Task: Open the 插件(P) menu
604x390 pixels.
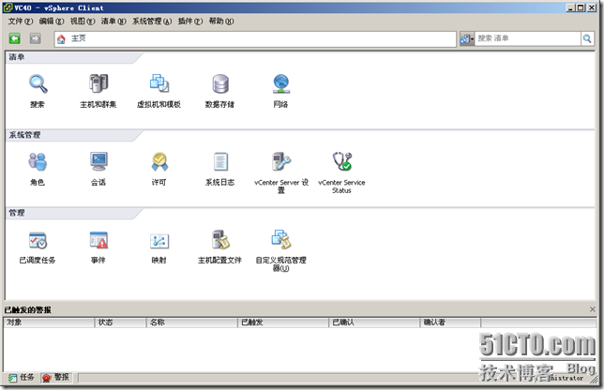Action: 189,22
